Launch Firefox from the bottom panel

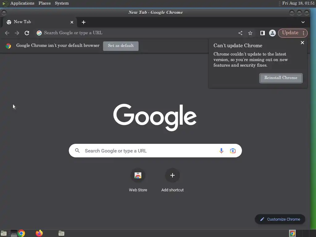[x=39, y=233]
